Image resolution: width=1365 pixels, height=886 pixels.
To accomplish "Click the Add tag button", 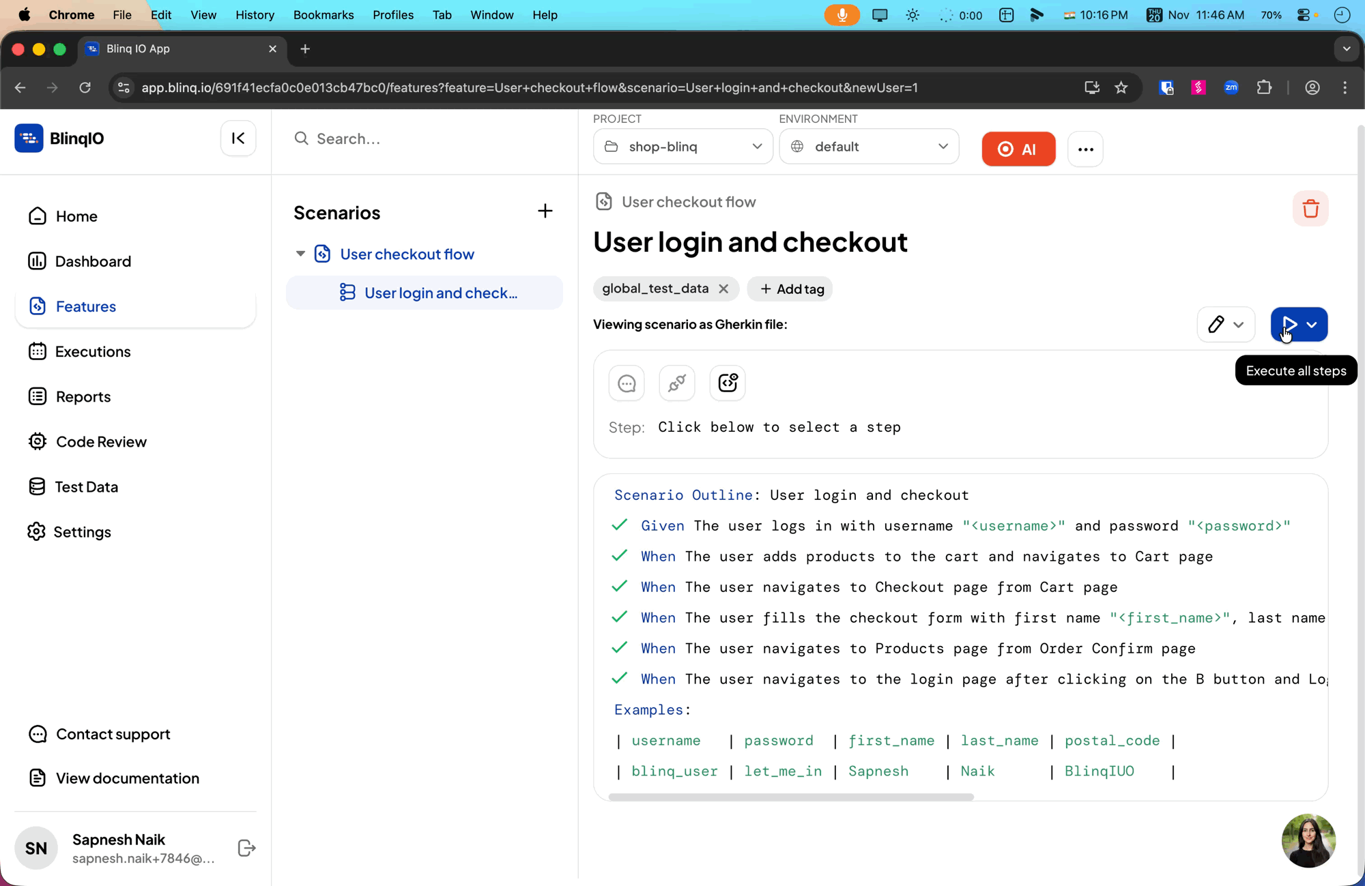I will (x=790, y=289).
